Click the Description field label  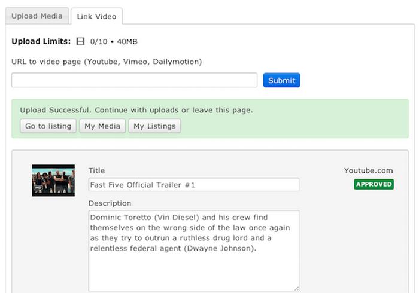[108, 203]
